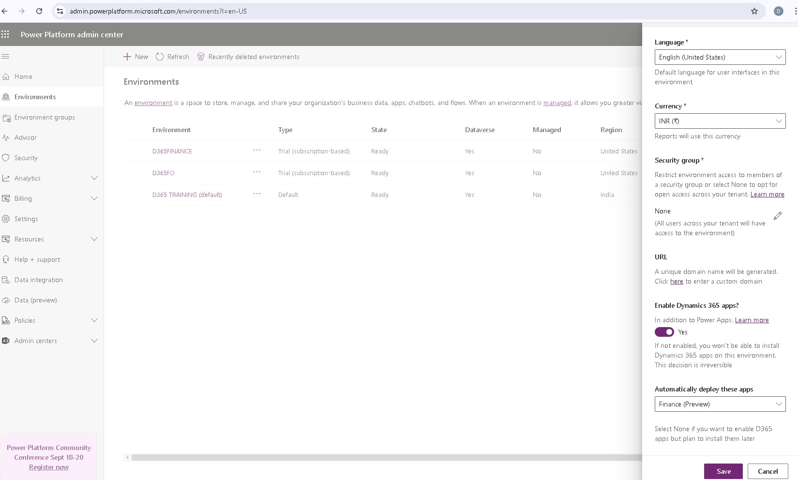The image size is (798, 480).
Task: Open the Security navigation item
Action: 26,158
